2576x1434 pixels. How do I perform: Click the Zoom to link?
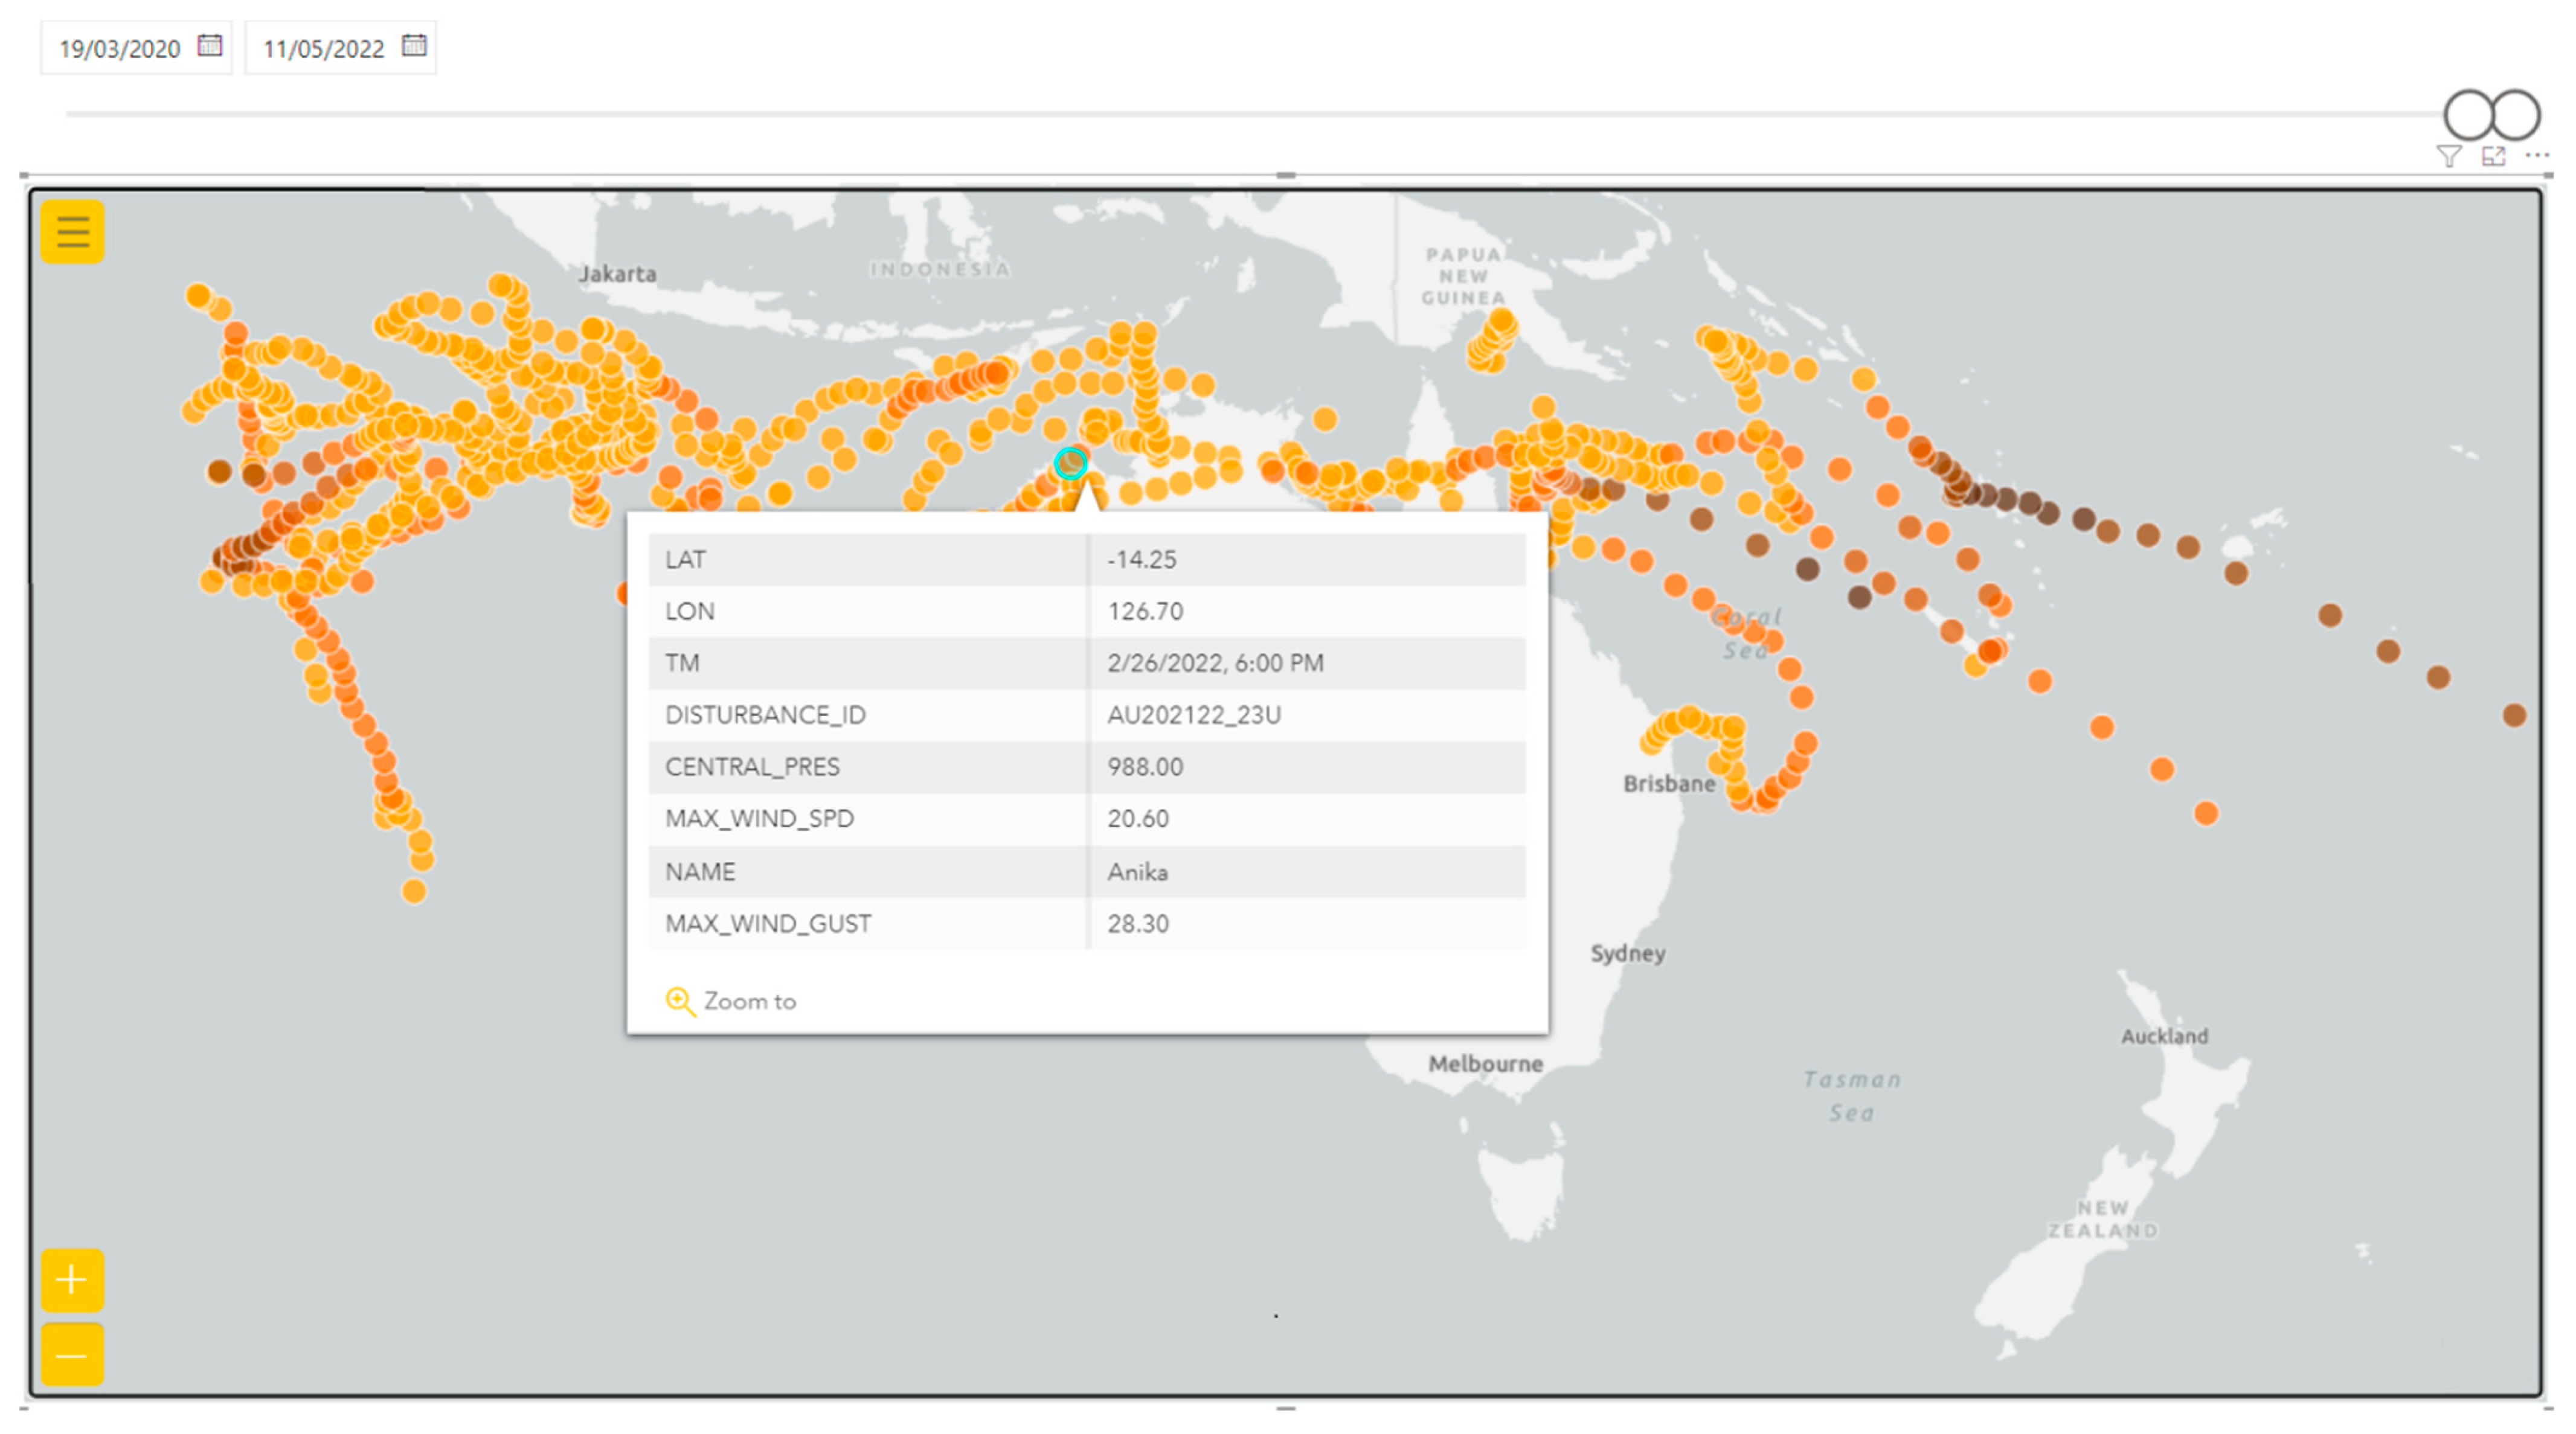749,1001
